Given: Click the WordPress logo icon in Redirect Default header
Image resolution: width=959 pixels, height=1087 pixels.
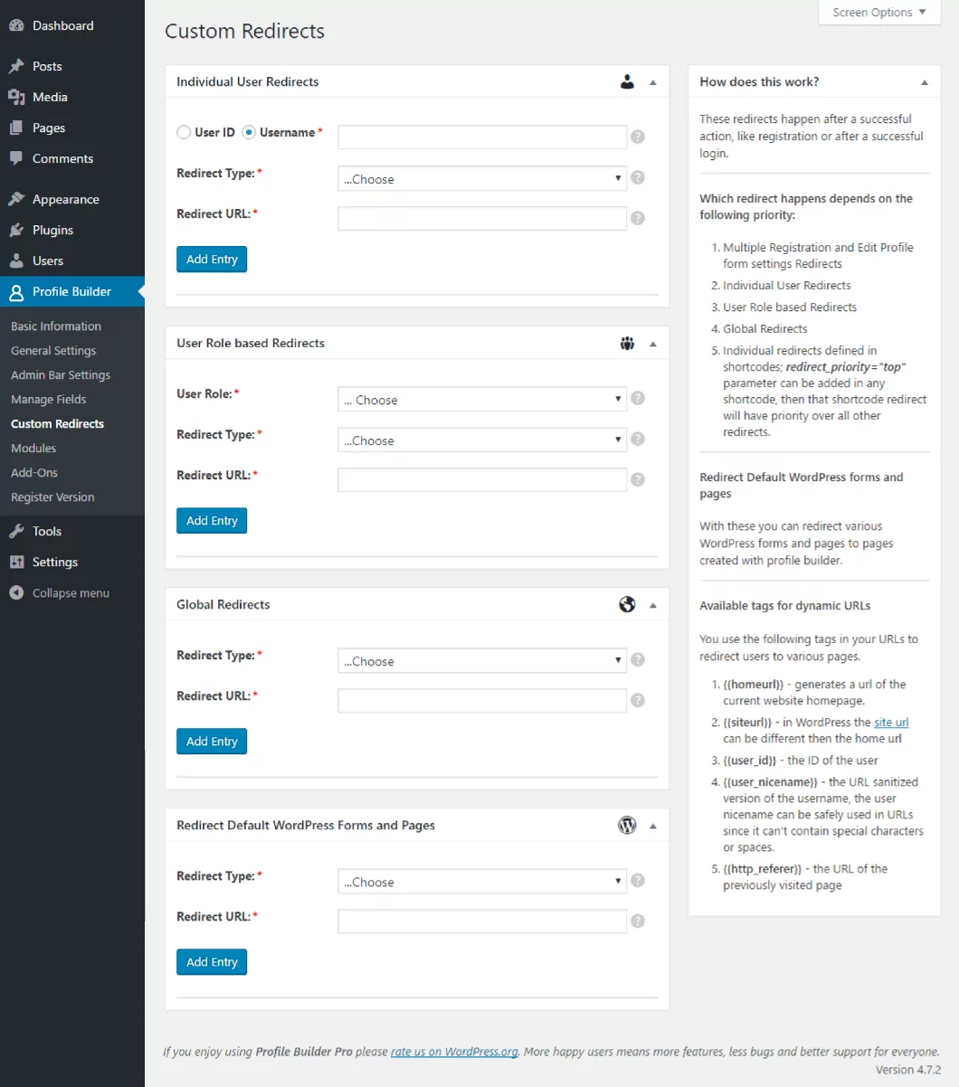Looking at the screenshot, I should click(627, 825).
